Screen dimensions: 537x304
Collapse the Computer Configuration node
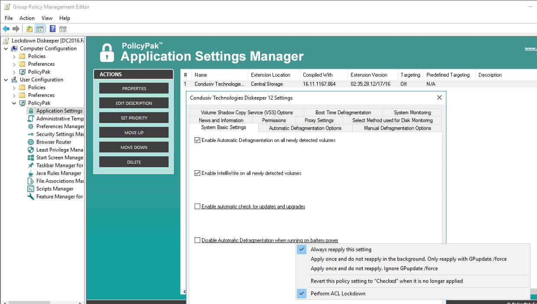(6, 49)
